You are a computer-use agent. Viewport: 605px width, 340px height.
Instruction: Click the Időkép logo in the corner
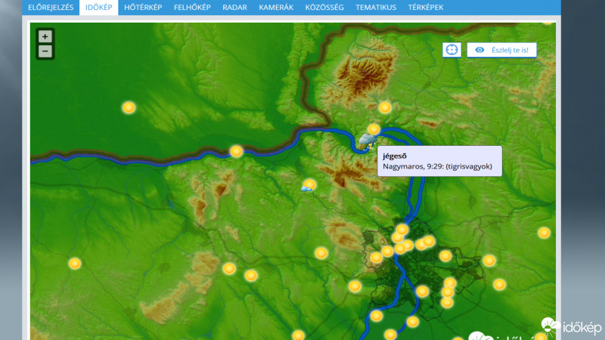(x=572, y=327)
